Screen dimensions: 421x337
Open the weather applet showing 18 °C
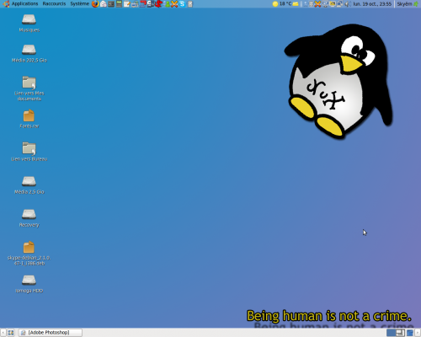(282, 3)
